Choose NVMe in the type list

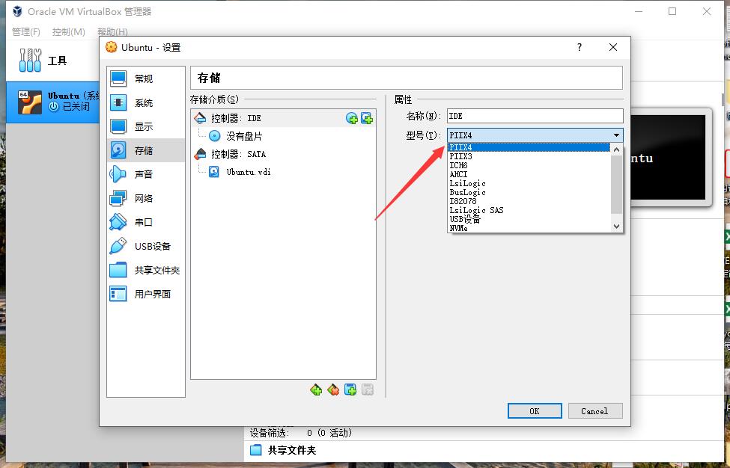529,228
